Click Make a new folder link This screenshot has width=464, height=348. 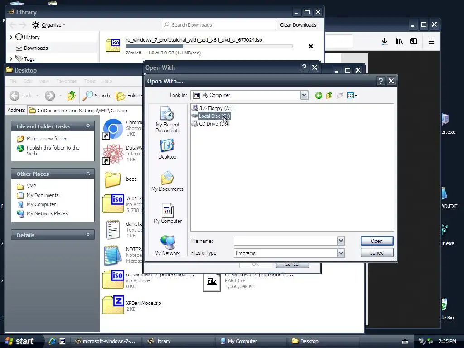pos(47,139)
